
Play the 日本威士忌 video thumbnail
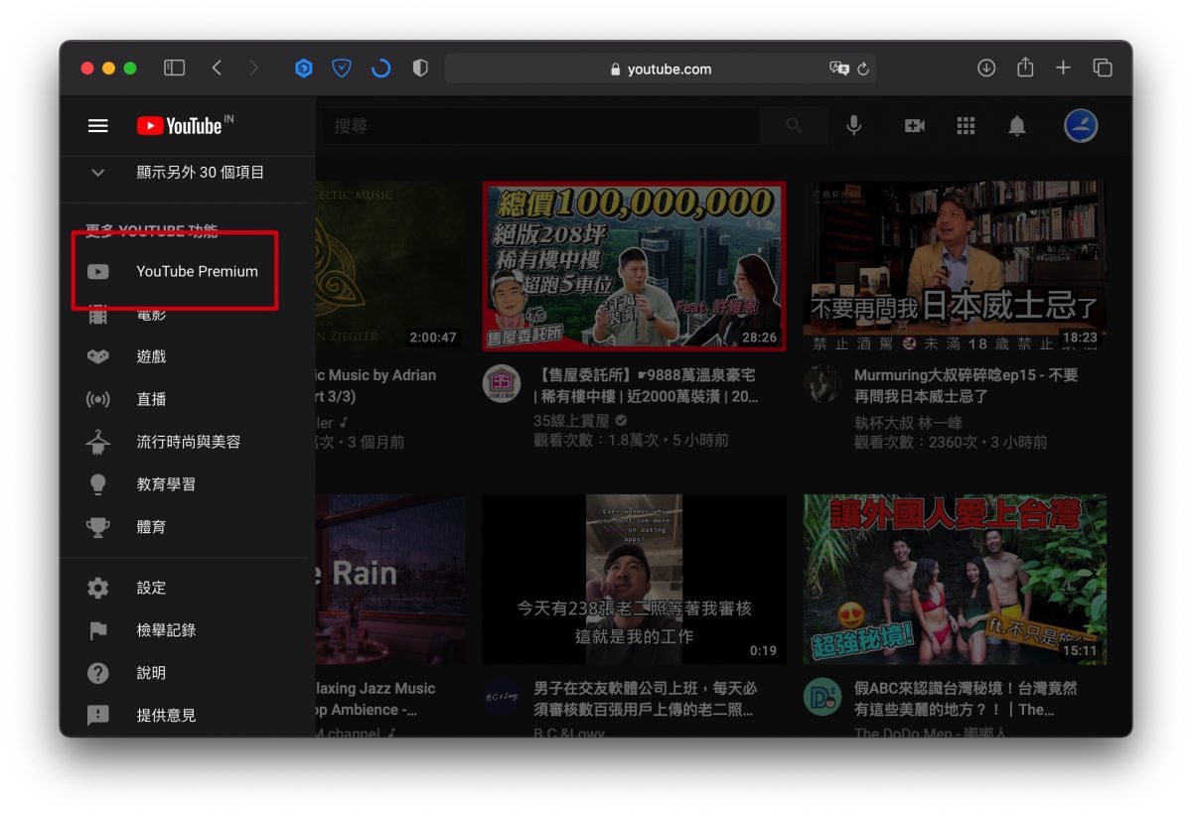tap(955, 265)
